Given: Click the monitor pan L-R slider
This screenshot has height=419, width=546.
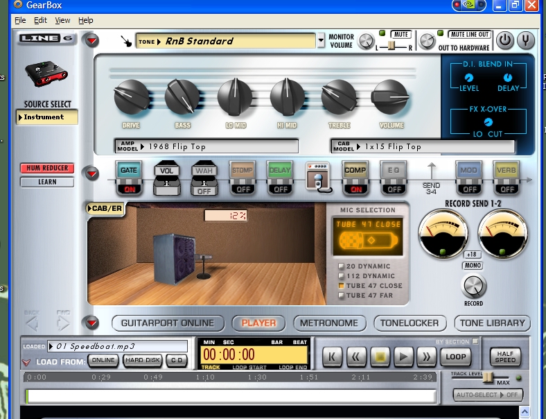Looking at the screenshot, I should (391, 46).
